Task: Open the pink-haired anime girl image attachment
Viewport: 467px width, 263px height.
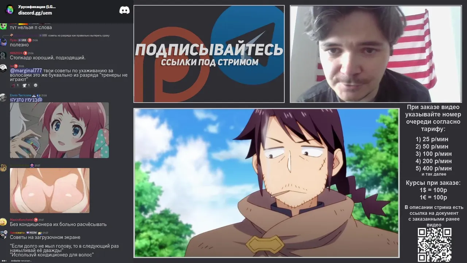Action: click(x=59, y=130)
